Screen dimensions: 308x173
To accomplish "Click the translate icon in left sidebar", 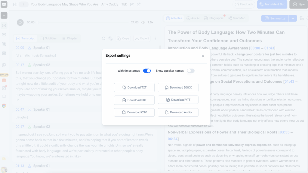I will (4, 44).
